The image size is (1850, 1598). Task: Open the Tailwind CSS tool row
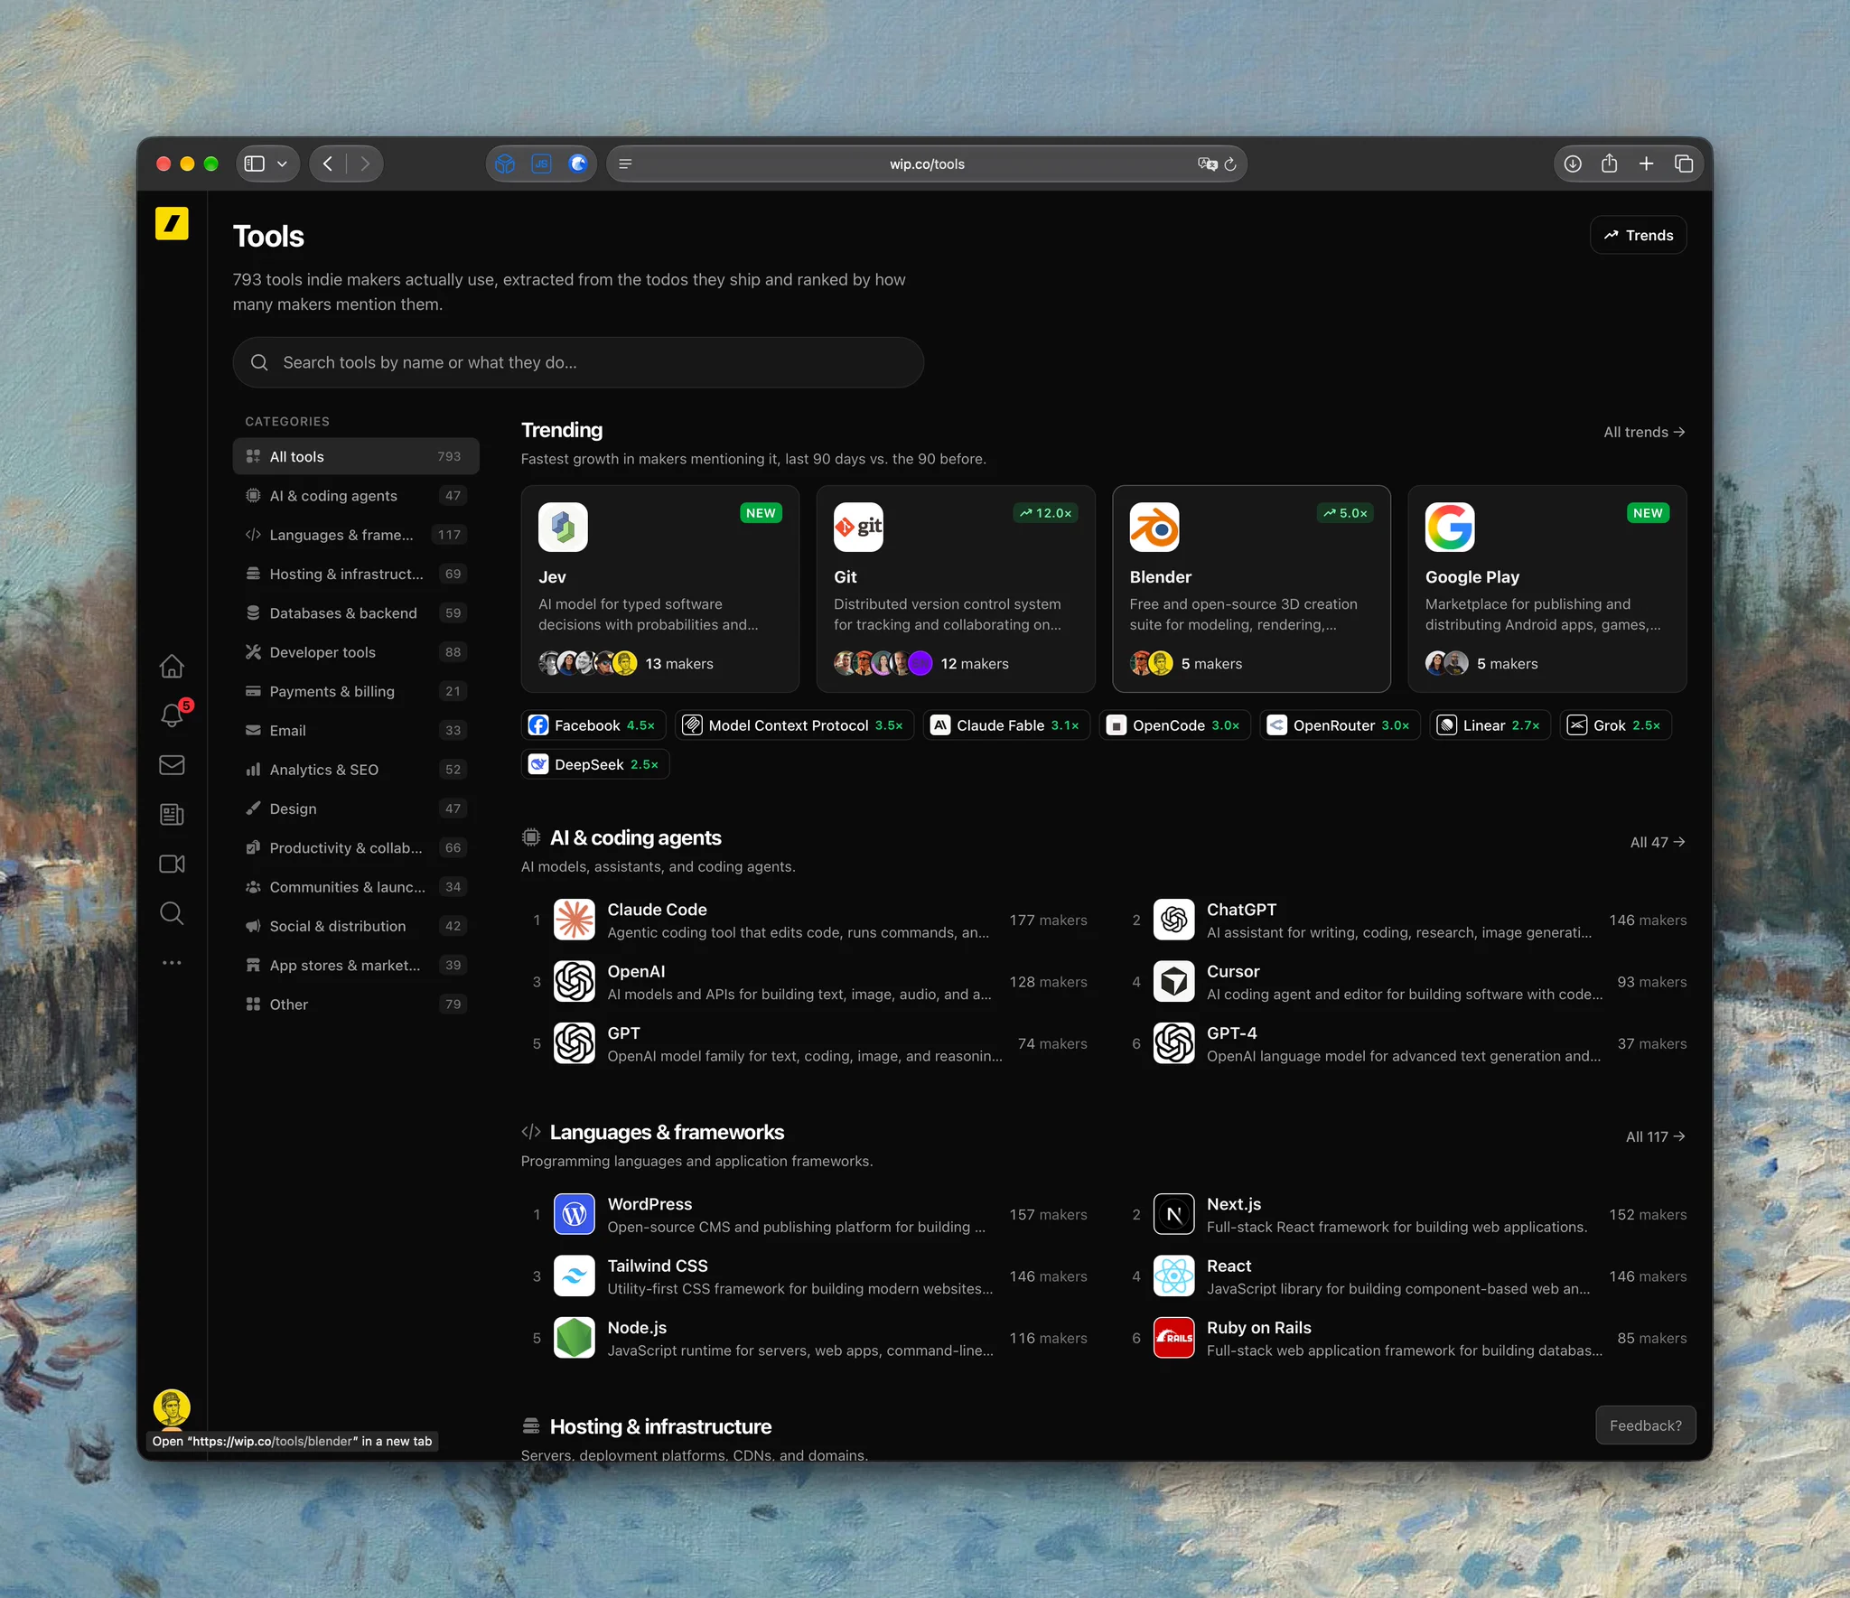coord(810,1276)
